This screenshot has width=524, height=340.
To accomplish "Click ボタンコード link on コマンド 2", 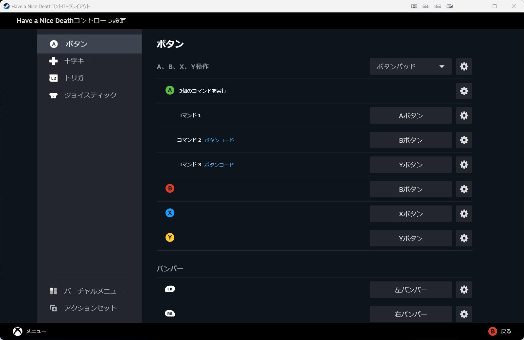I will point(219,140).
